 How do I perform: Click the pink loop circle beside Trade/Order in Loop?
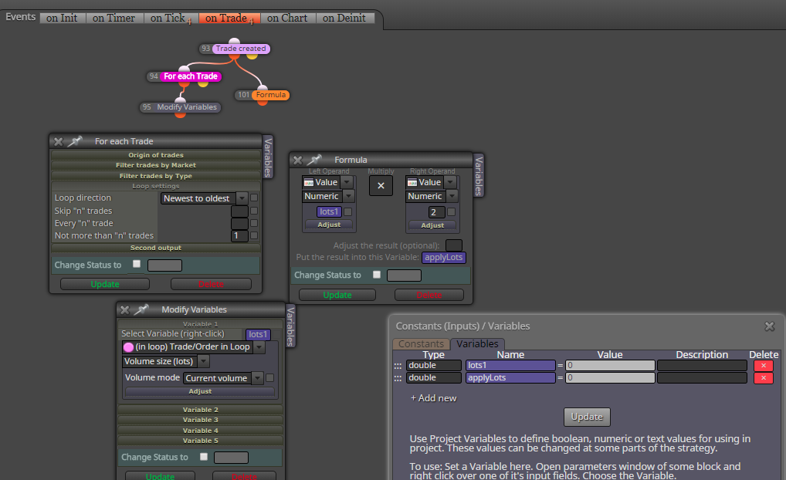(128, 347)
